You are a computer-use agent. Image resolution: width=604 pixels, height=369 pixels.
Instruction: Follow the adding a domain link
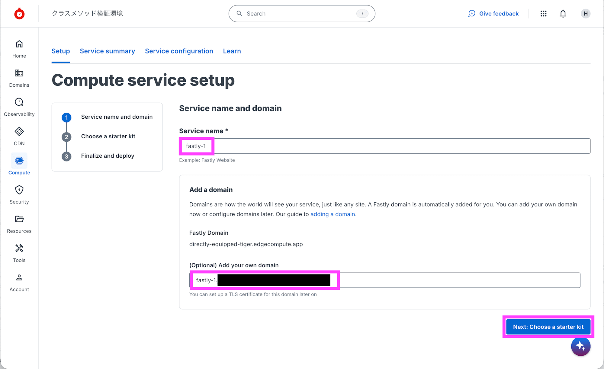tap(333, 214)
